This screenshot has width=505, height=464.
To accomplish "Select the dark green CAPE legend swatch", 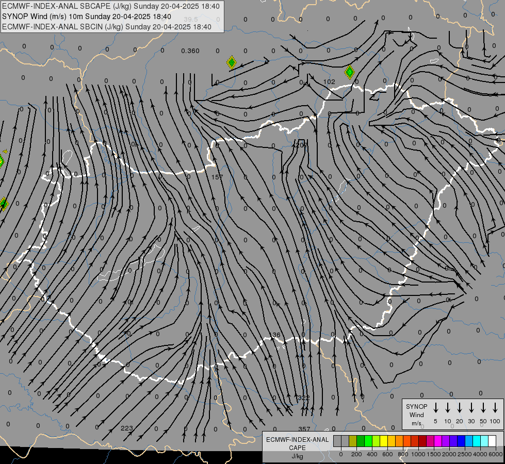I will click(x=361, y=441).
